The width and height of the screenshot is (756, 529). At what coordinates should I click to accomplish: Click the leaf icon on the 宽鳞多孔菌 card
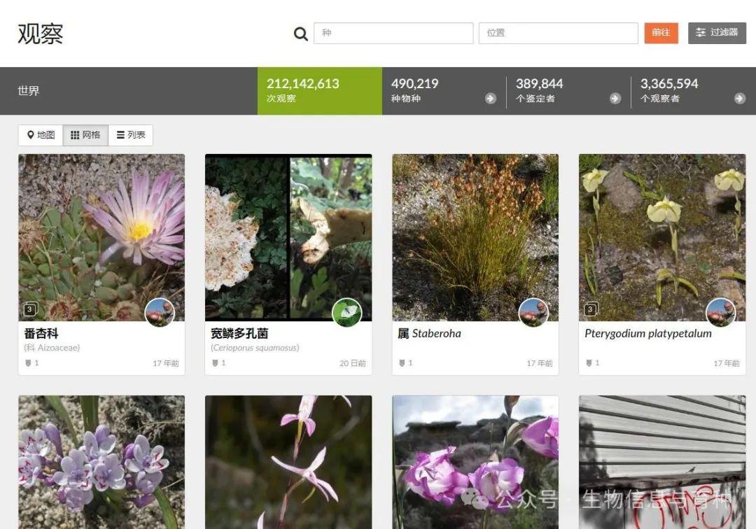(x=348, y=312)
